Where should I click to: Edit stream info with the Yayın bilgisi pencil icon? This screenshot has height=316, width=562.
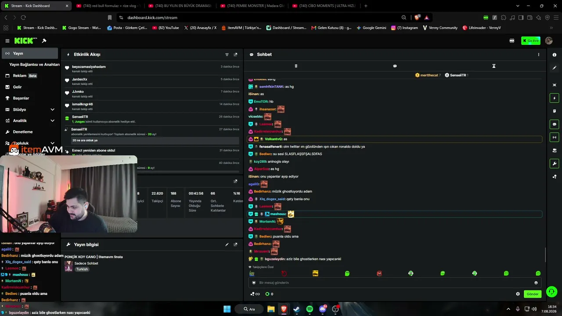[227, 244]
